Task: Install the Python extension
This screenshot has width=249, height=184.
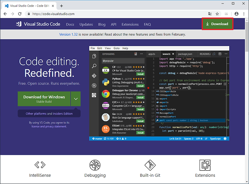Action: 140,86
